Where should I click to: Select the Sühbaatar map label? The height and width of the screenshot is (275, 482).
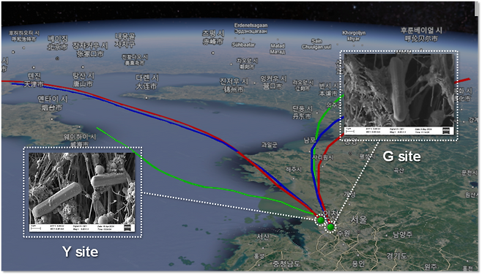(243, 45)
